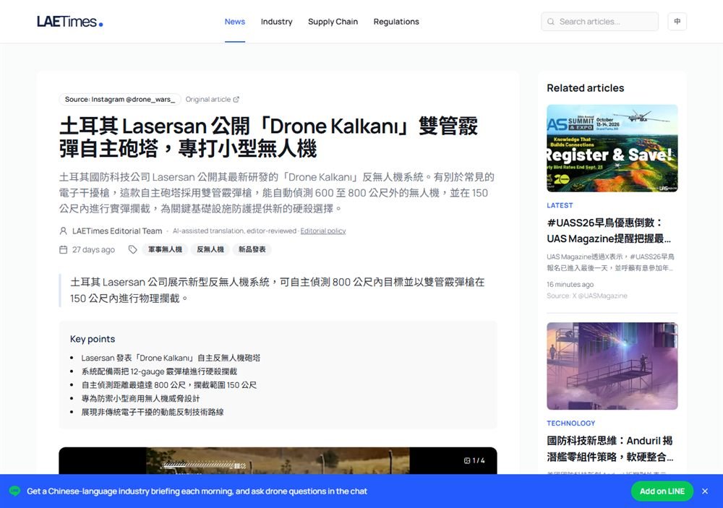Click the Add on LINE button
The width and height of the screenshot is (723, 508).
click(662, 491)
